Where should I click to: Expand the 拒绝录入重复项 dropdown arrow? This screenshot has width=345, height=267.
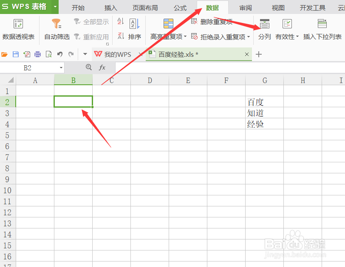click(249, 36)
